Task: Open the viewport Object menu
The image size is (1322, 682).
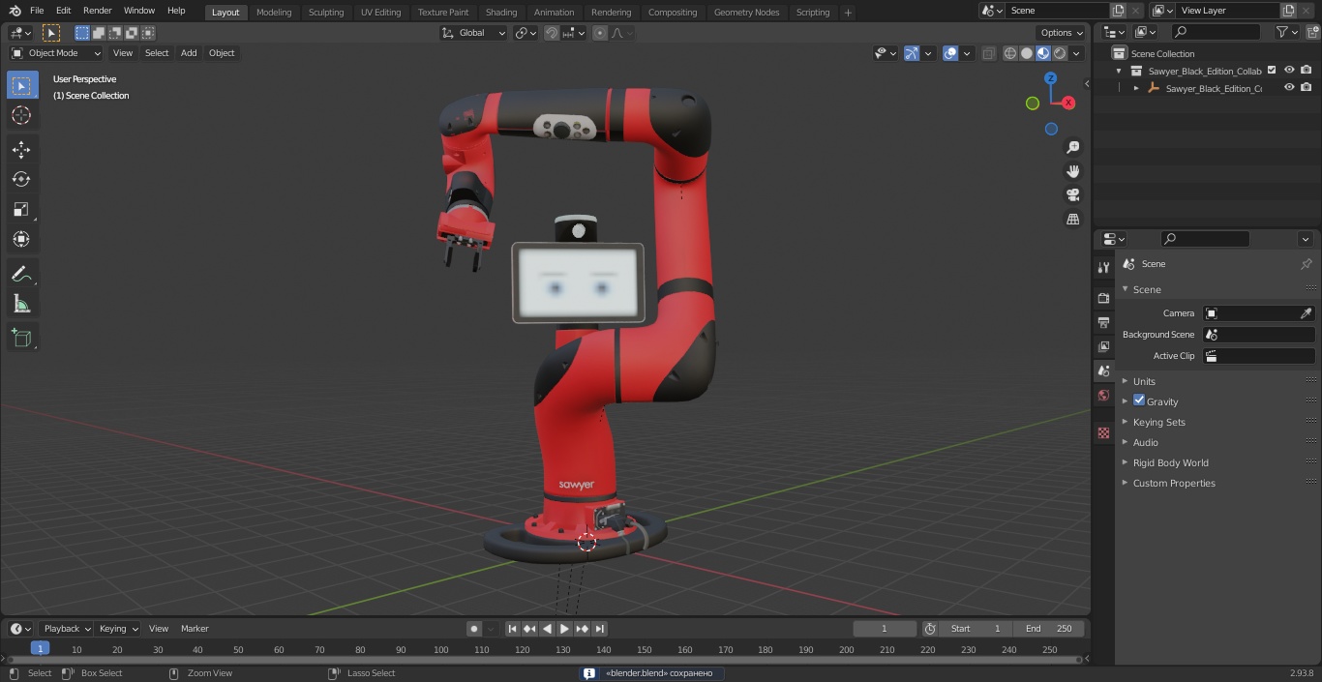Action: [222, 53]
